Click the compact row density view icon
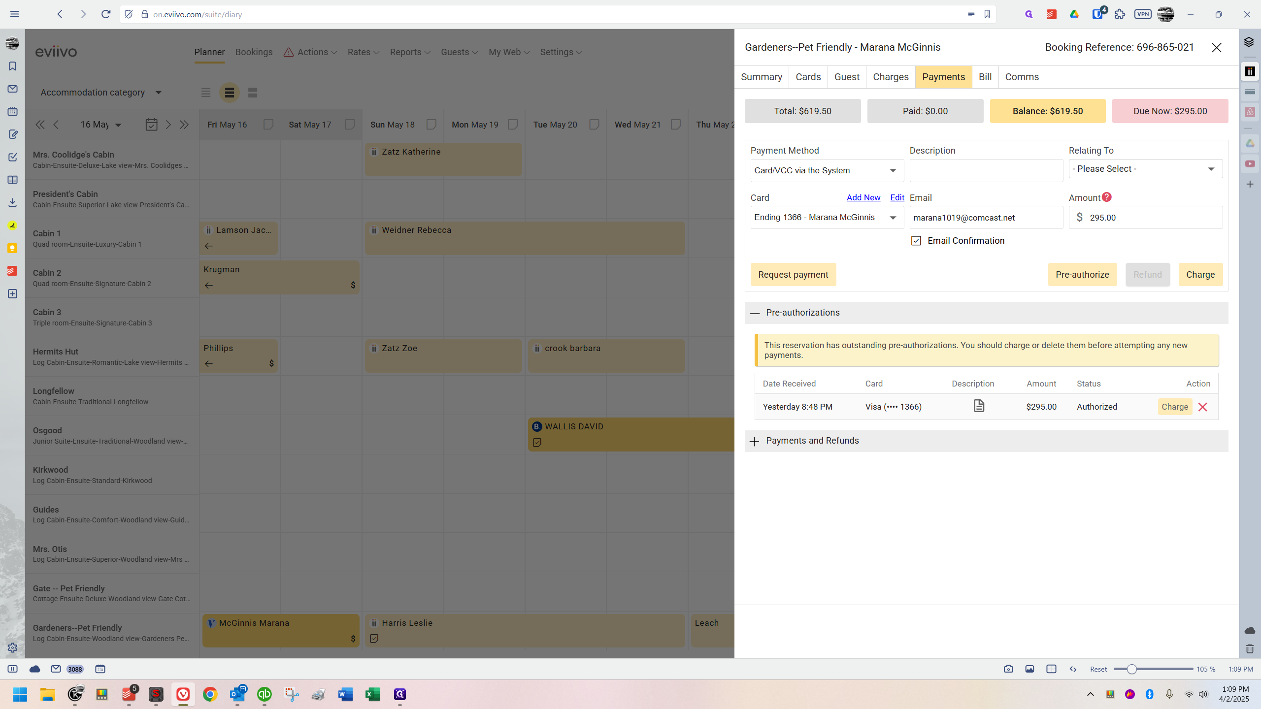The height and width of the screenshot is (709, 1261). pyautogui.click(x=206, y=93)
